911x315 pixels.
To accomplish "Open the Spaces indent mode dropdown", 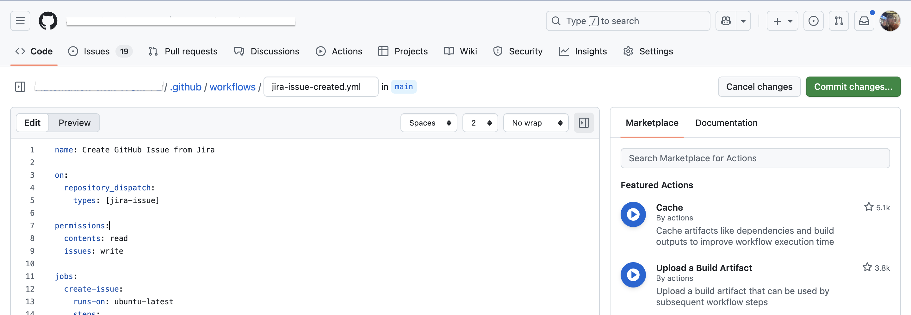I will (x=429, y=123).
